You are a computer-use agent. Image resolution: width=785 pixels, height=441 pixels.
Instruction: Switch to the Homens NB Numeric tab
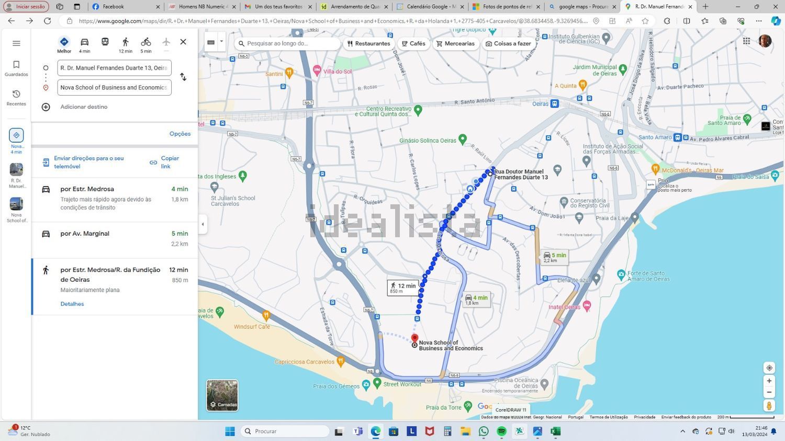(x=202, y=7)
